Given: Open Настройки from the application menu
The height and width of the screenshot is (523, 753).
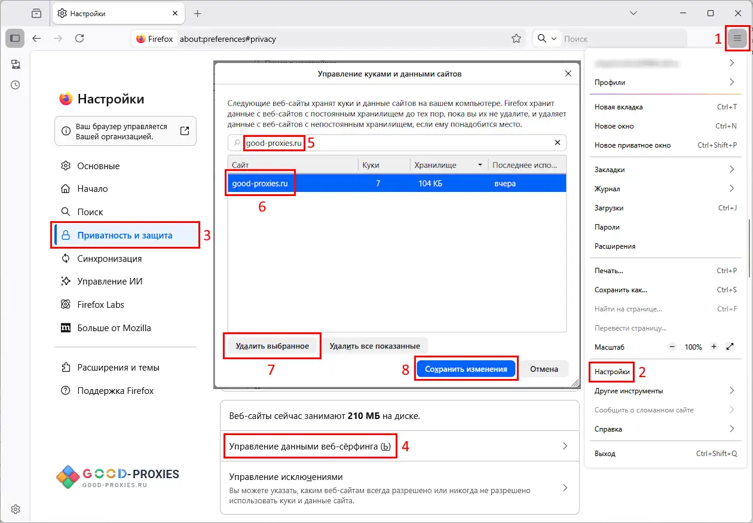Looking at the screenshot, I should (666, 372).
